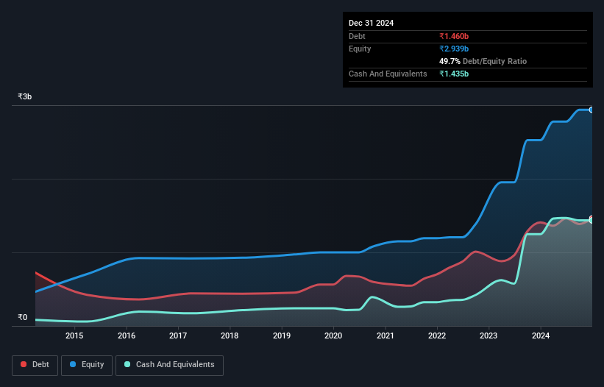Click the Cash And Equivalents endpoint marker
The height and width of the screenshot is (387, 604).
(591, 221)
